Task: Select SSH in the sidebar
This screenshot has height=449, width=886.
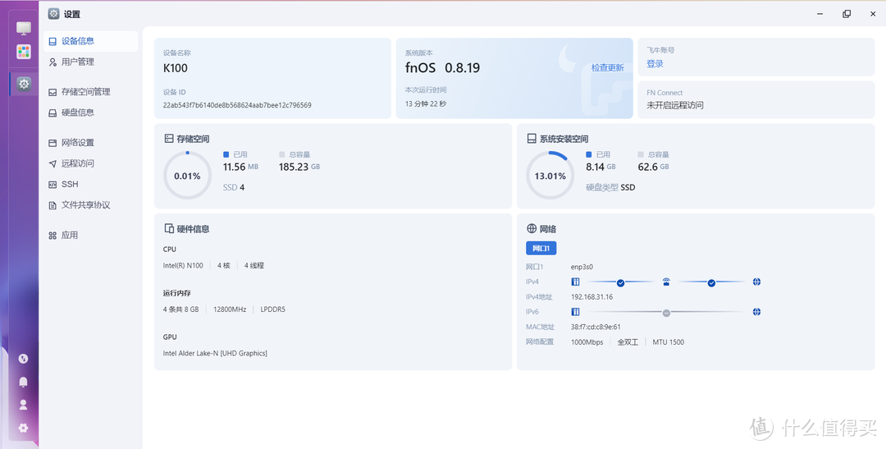Action: [70, 185]
